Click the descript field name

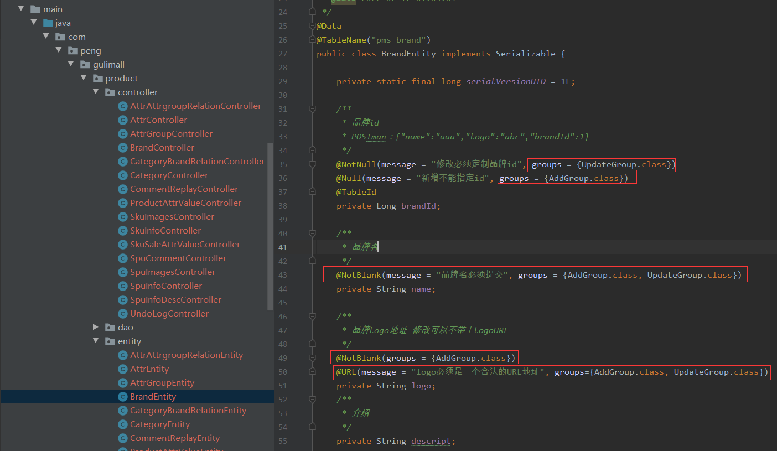(431, 441)
